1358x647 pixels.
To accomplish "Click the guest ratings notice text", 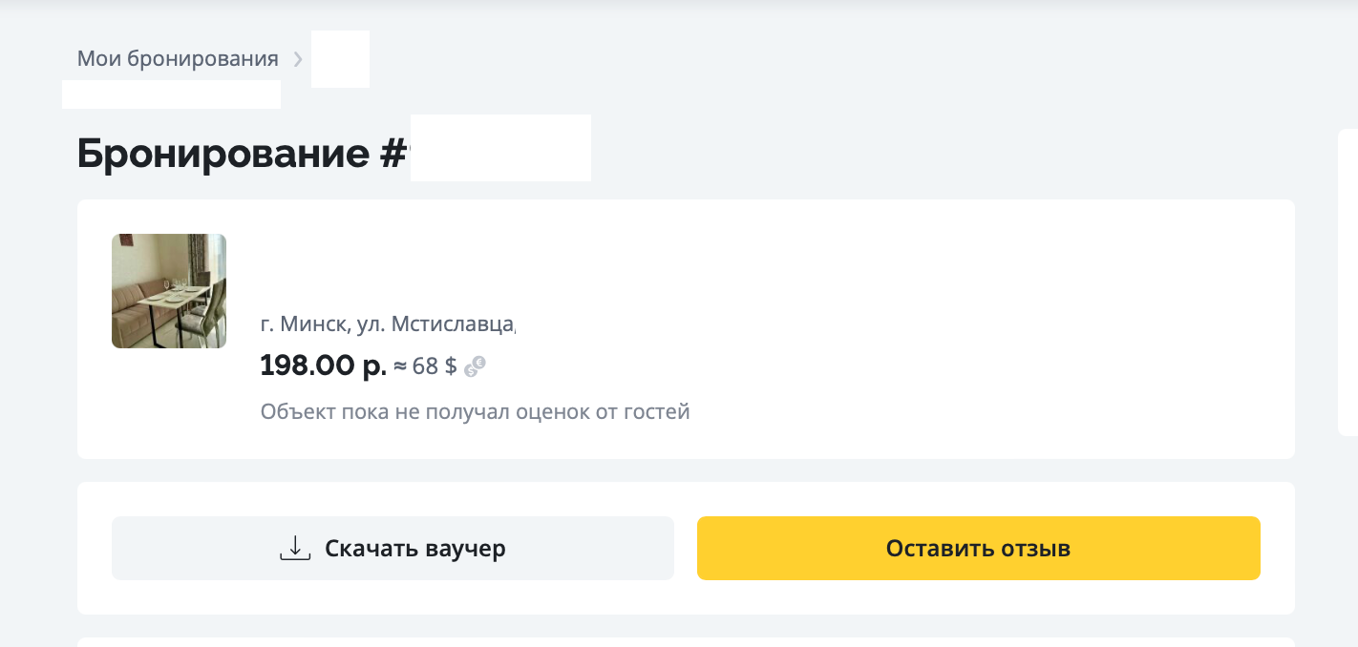I will pos(475,412).
